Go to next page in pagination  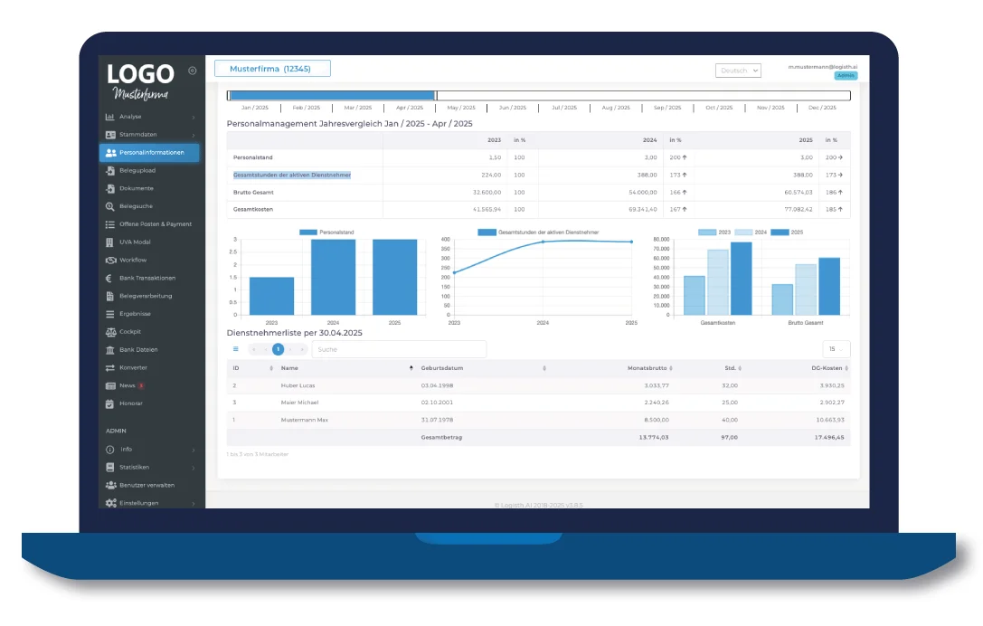pos(290,349)
